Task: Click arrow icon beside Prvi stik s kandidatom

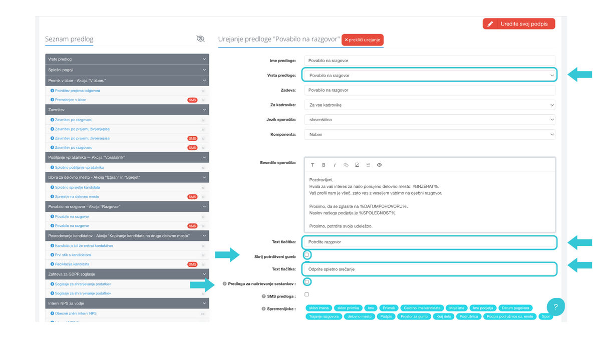Action: 52,255
